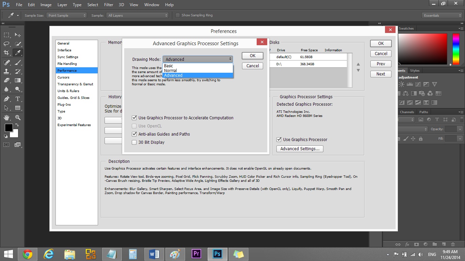This screenshot has width=465, height=261.
Task: Select the Zoom tool
Action: point(18,118)
